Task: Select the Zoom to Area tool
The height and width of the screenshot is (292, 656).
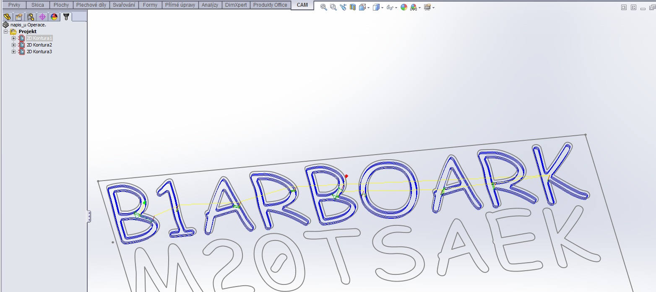Action: click(333, 7)
